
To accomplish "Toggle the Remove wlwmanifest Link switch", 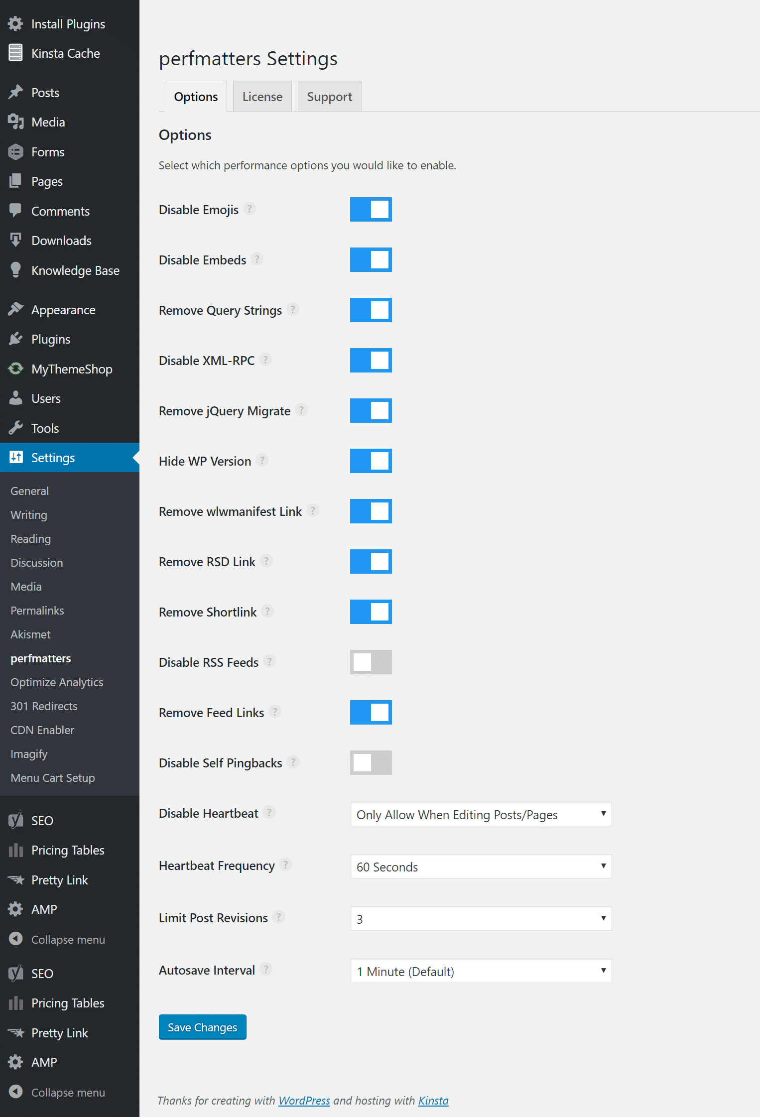I will click(371, 511).
